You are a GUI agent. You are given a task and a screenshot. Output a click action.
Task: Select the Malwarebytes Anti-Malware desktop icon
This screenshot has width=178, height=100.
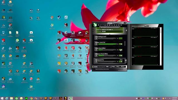point(10,80)
